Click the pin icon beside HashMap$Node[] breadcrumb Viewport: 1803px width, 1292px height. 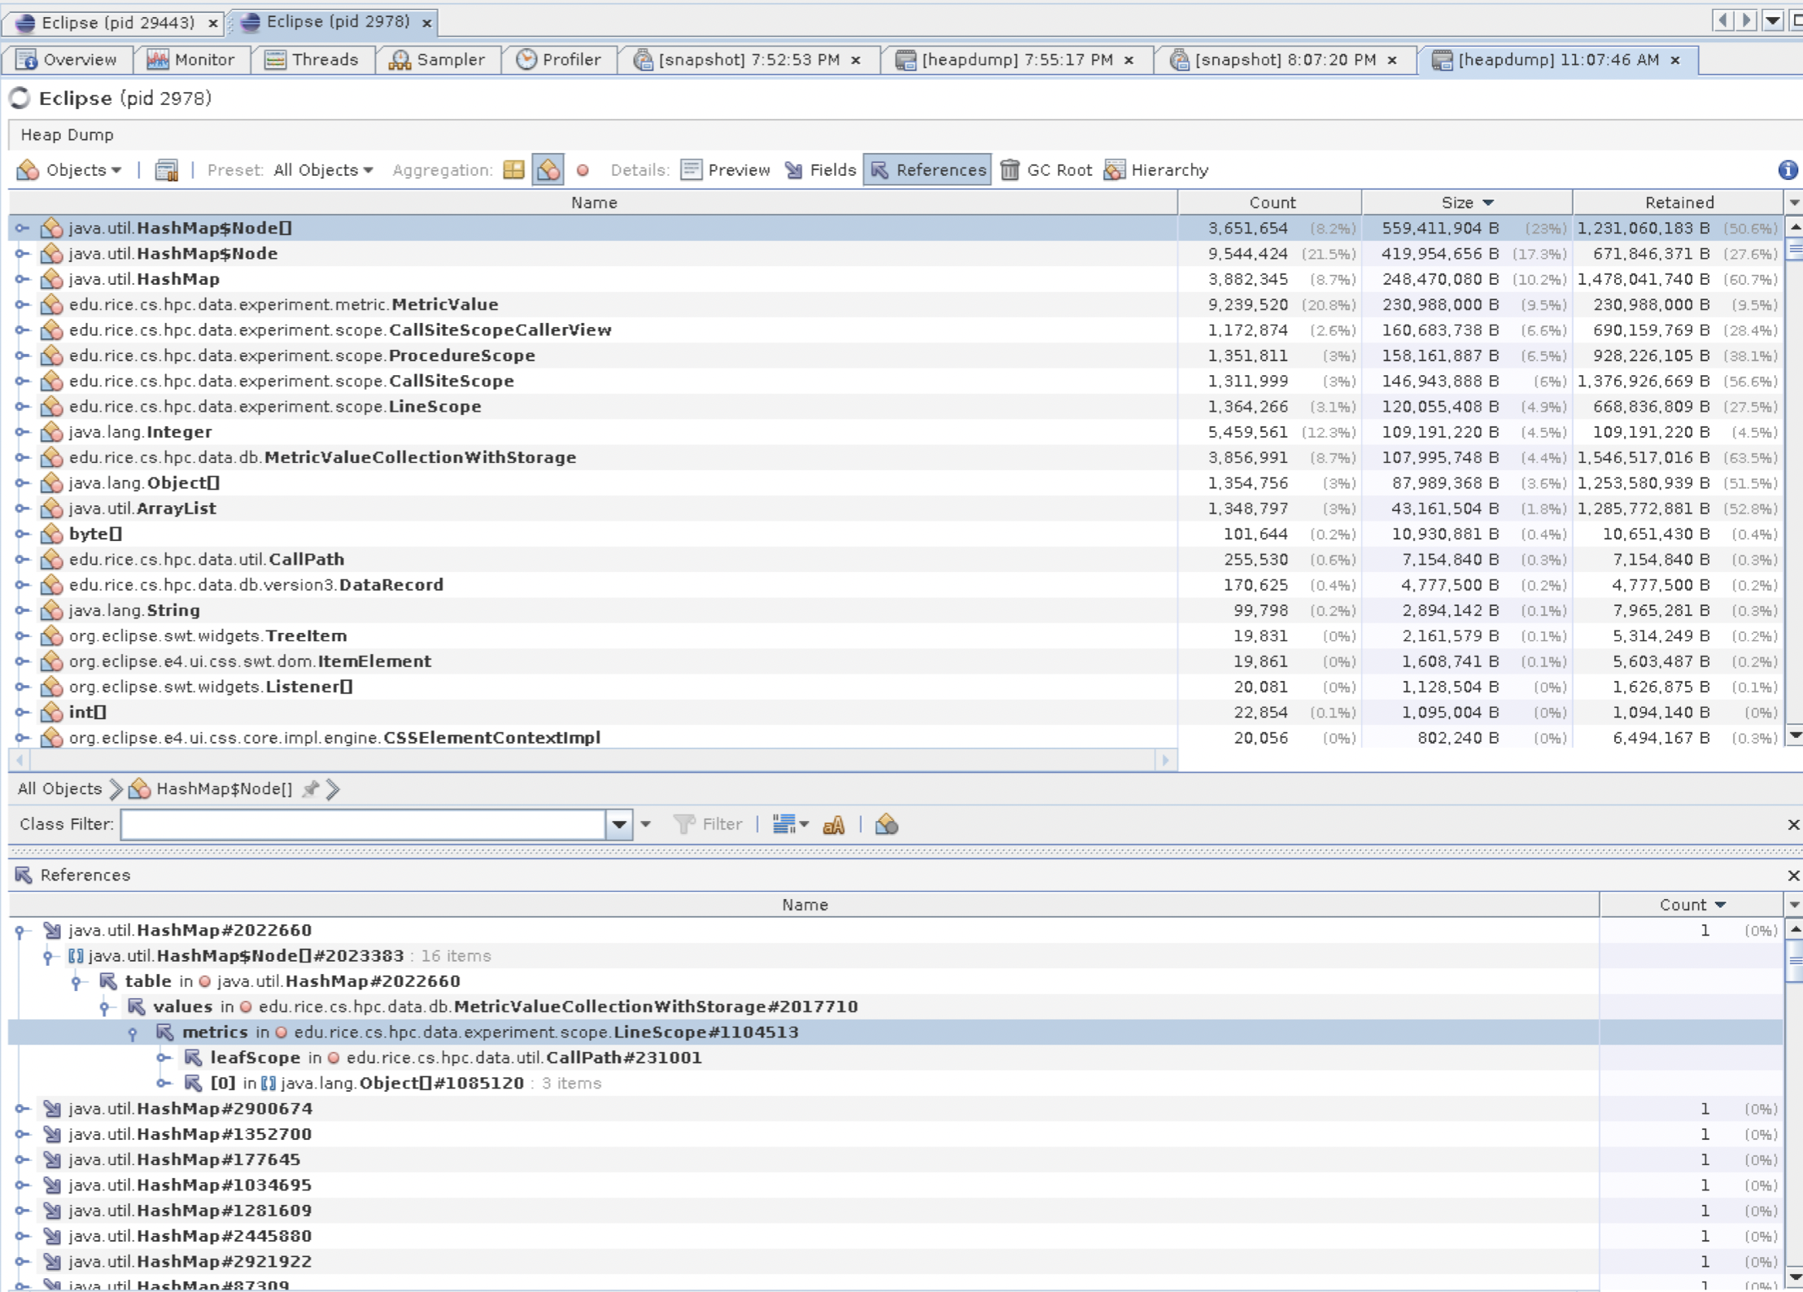(310, 788)
